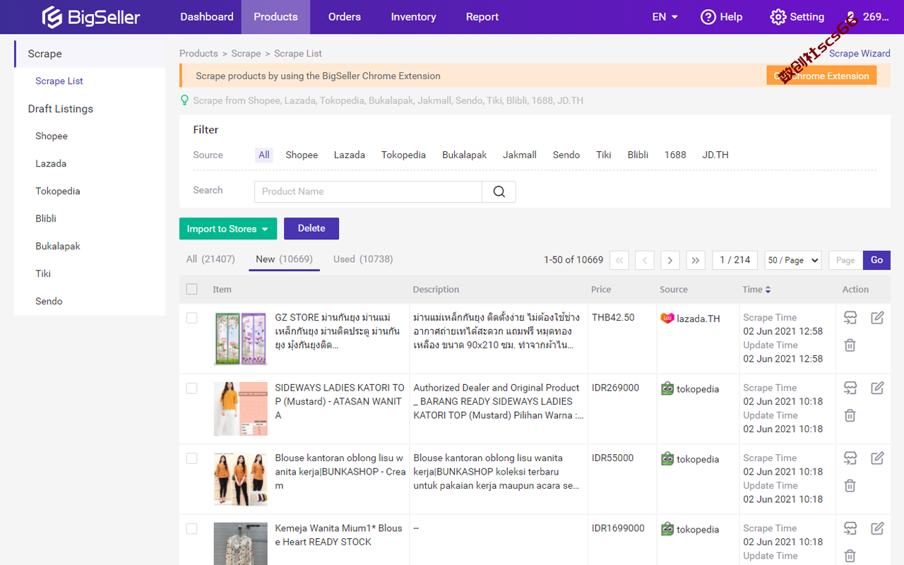This screenshot has width=904, height=565.
Task: Trash the SIDEWAYS LADIES KATORI TOP product
Action: coord(850,415)
